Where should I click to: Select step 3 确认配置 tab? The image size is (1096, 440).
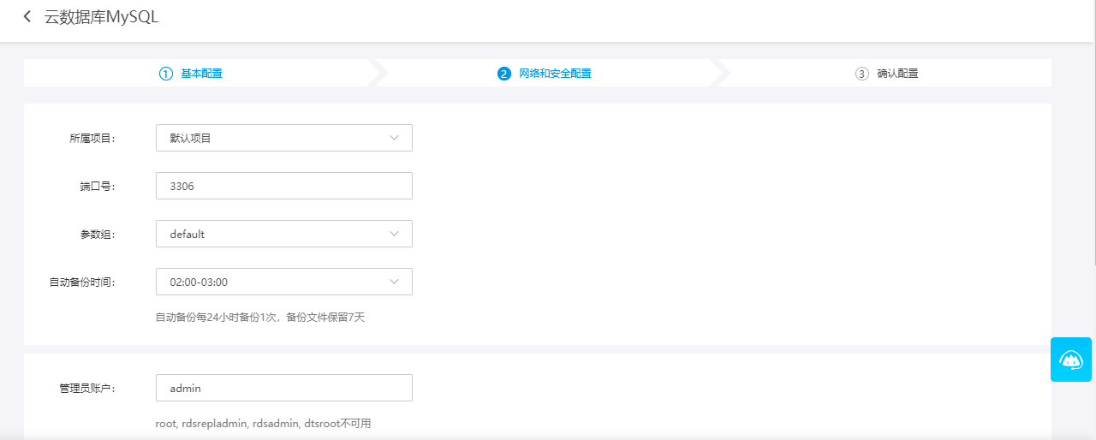(x=887, y=74)
